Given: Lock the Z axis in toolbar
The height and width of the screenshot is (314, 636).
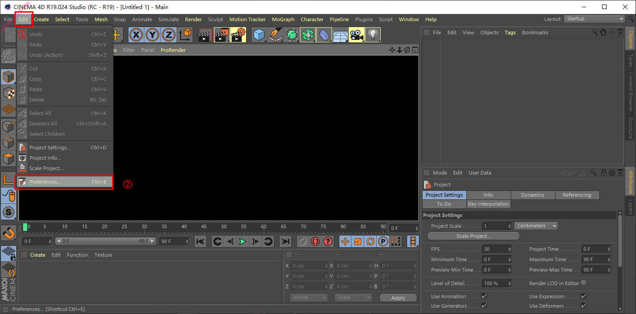Looking at the screenshot, I should click(x=169, y=35).
